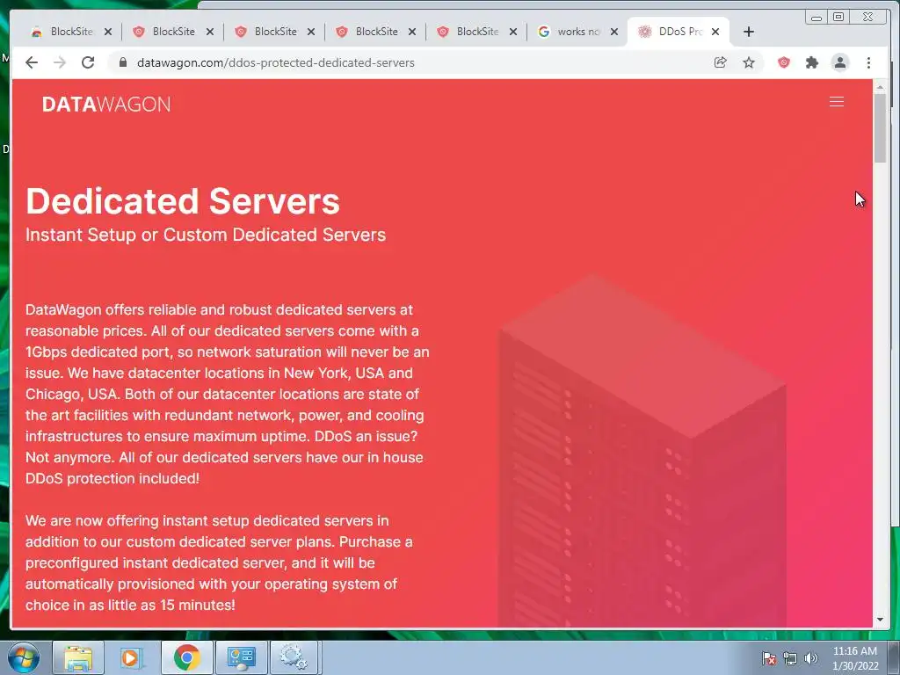The height and width of the screenshot is (675, 900).
Task: Reload the current page
Action: pyautogui.click(x=88, y=62)
